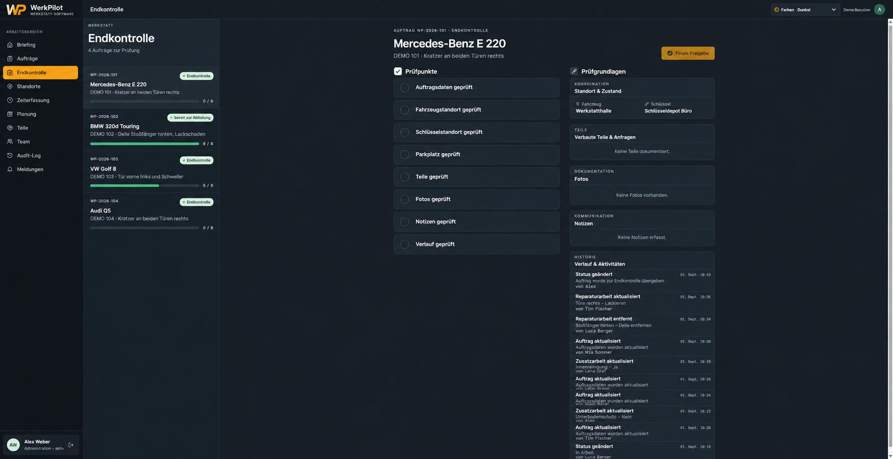Select the Audi Q5 order
893x459 pixels.
[152, 214]
